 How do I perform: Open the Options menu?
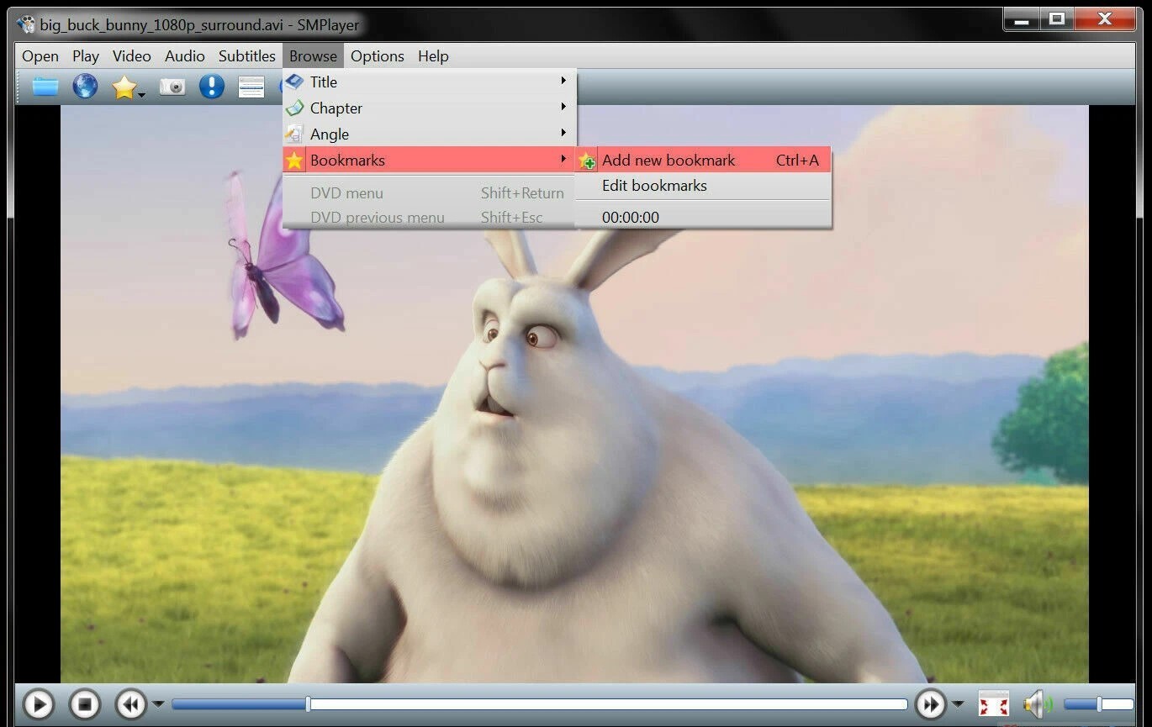(378, 56)
